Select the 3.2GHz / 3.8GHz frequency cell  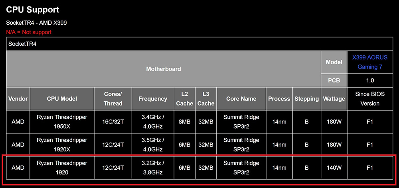[x=153, y=168]
